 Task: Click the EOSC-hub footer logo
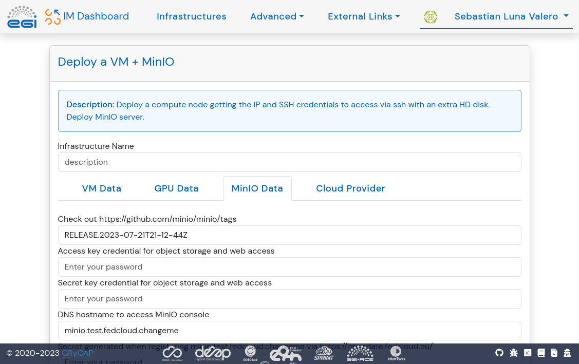click(250, 354)
